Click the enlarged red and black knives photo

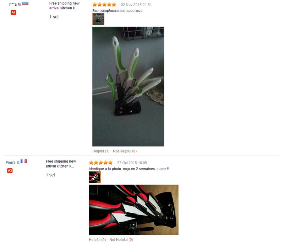(134, 210)
